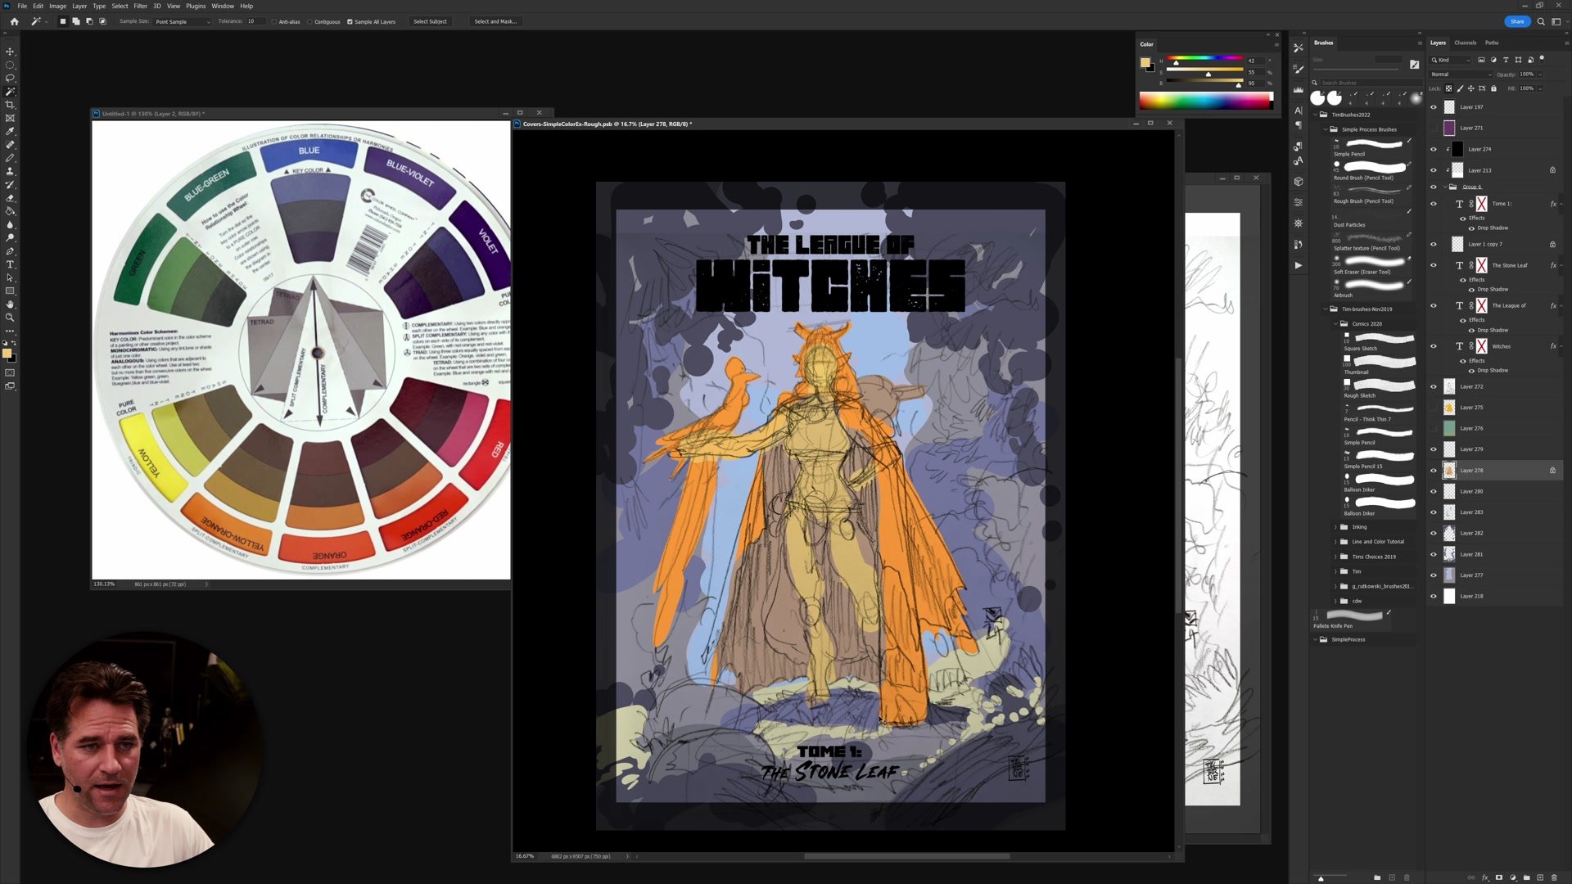Select the Hand tool
Viewport: 1572px width, 884px height.
point(10,304)
